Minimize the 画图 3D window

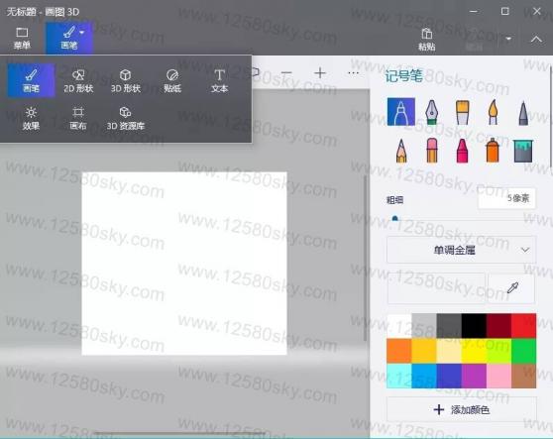click(474, 11)
